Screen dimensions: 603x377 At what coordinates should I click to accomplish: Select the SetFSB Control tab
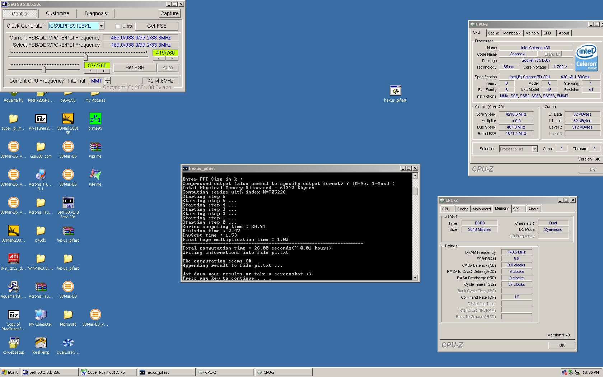tap(20, 14)
